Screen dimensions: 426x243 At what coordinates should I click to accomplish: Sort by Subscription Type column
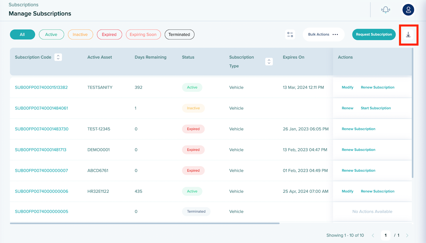[269, 61]
